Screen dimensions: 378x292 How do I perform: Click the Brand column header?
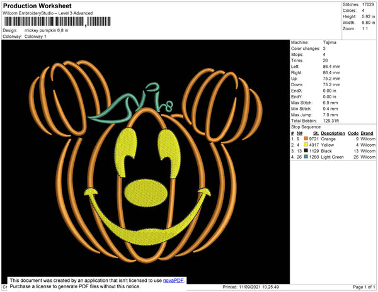click(x=367, y=133)
